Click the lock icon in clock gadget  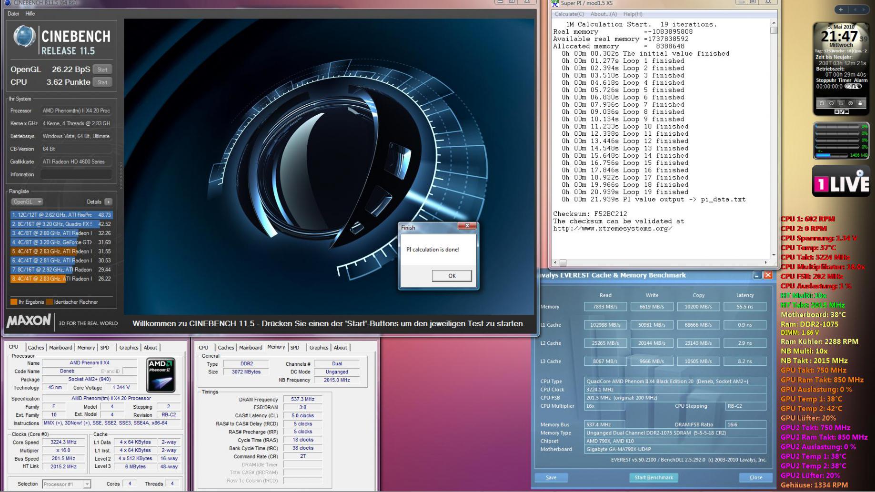point(860,103)
